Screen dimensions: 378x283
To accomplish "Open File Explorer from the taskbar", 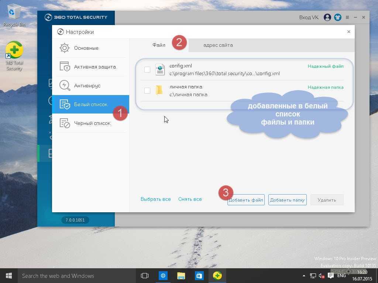I will (181, 276).
